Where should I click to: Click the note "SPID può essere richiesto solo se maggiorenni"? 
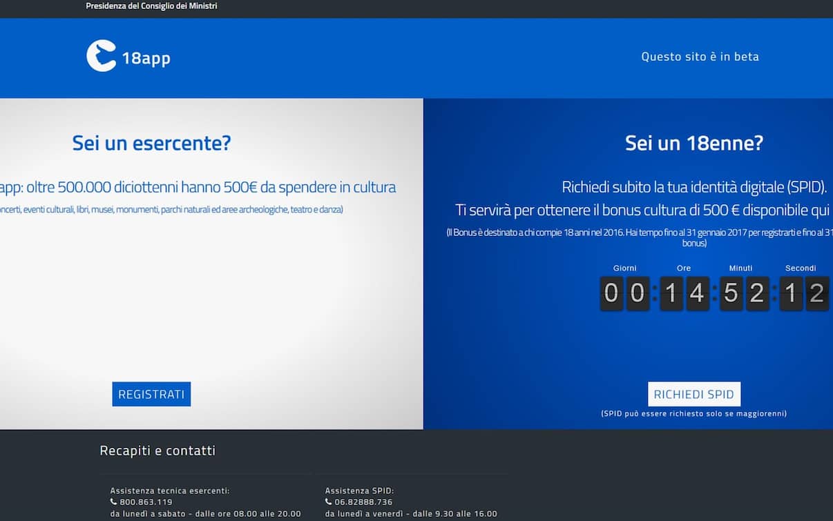pos(694,414)
